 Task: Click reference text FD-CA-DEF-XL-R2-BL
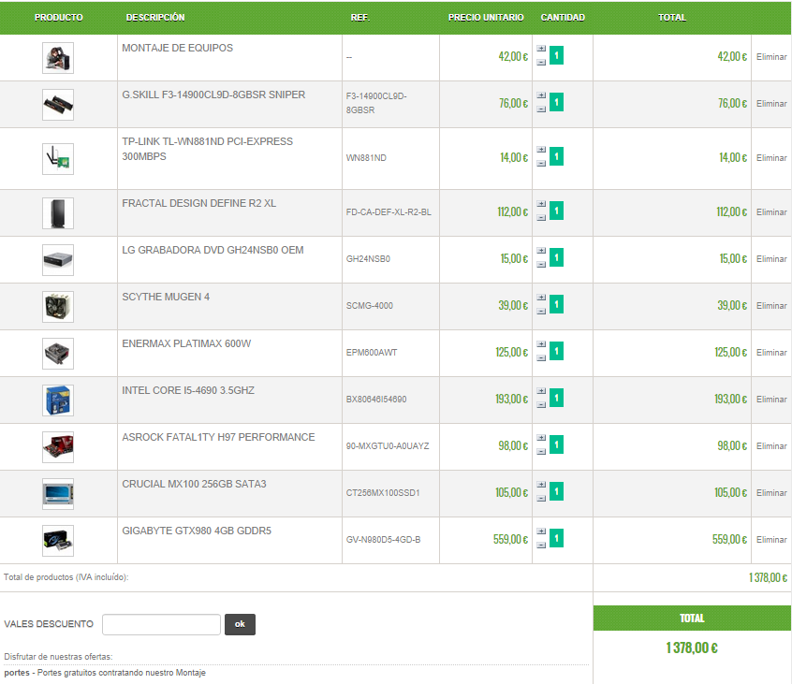389,212
